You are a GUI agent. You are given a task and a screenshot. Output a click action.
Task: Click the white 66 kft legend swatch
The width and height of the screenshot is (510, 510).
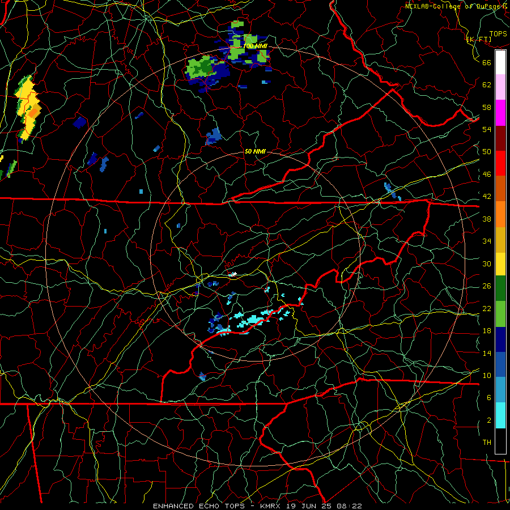500,62
